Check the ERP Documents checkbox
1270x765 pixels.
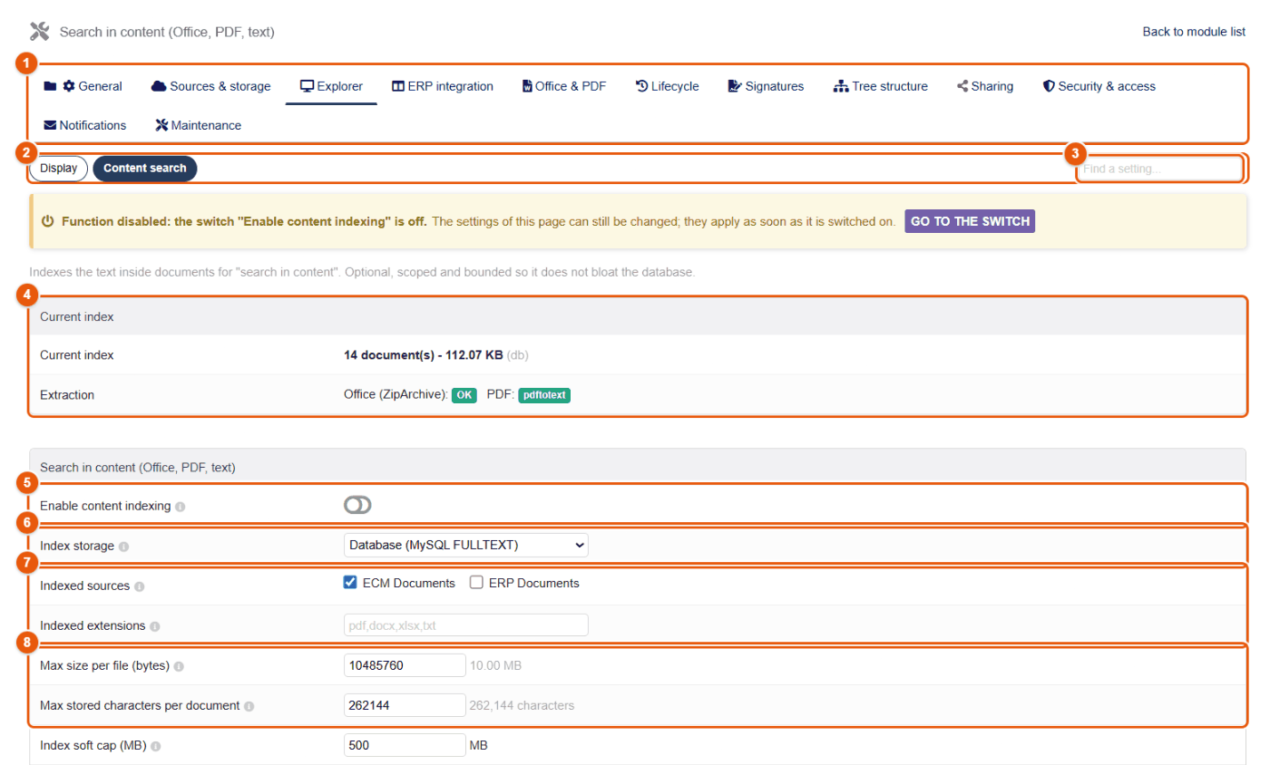476,583
